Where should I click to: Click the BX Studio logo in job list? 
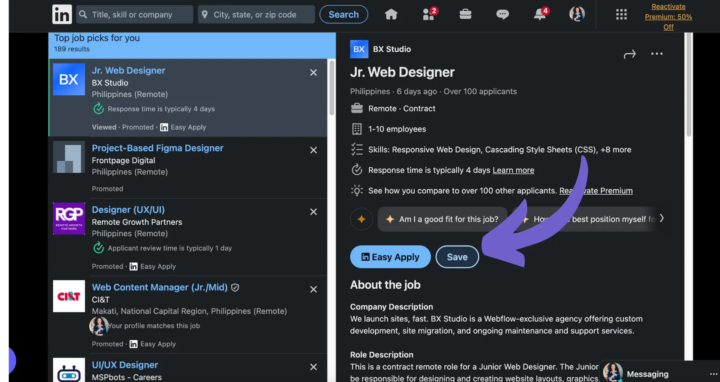tap(69, 79)
